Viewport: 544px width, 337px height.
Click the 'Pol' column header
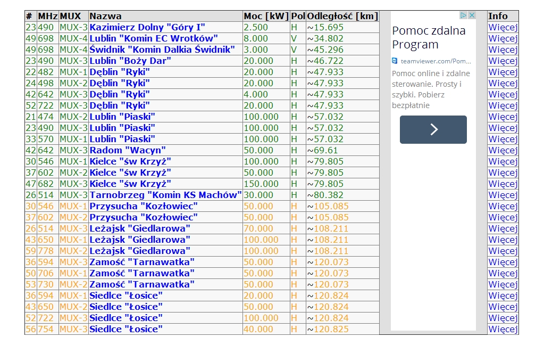(x=298, y=16)
